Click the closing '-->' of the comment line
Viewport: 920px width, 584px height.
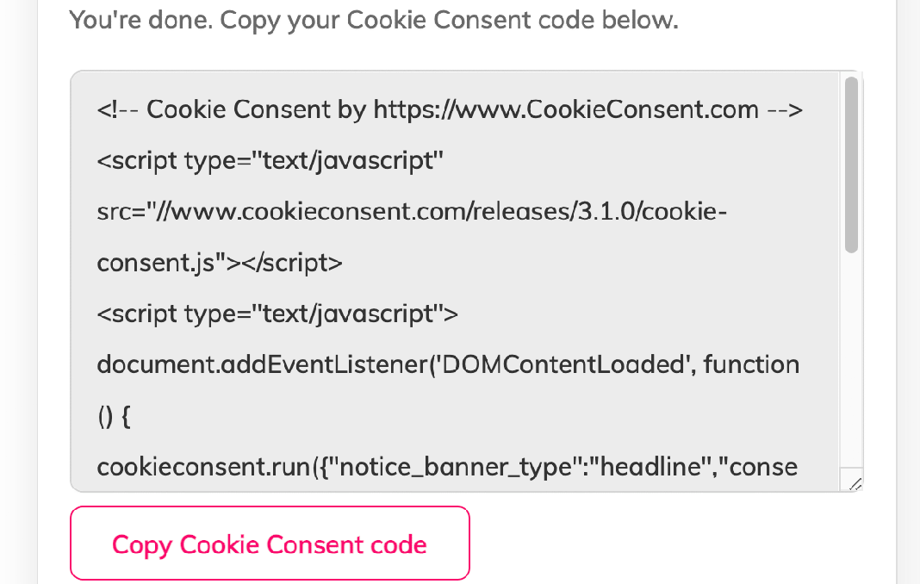point(785,110)
